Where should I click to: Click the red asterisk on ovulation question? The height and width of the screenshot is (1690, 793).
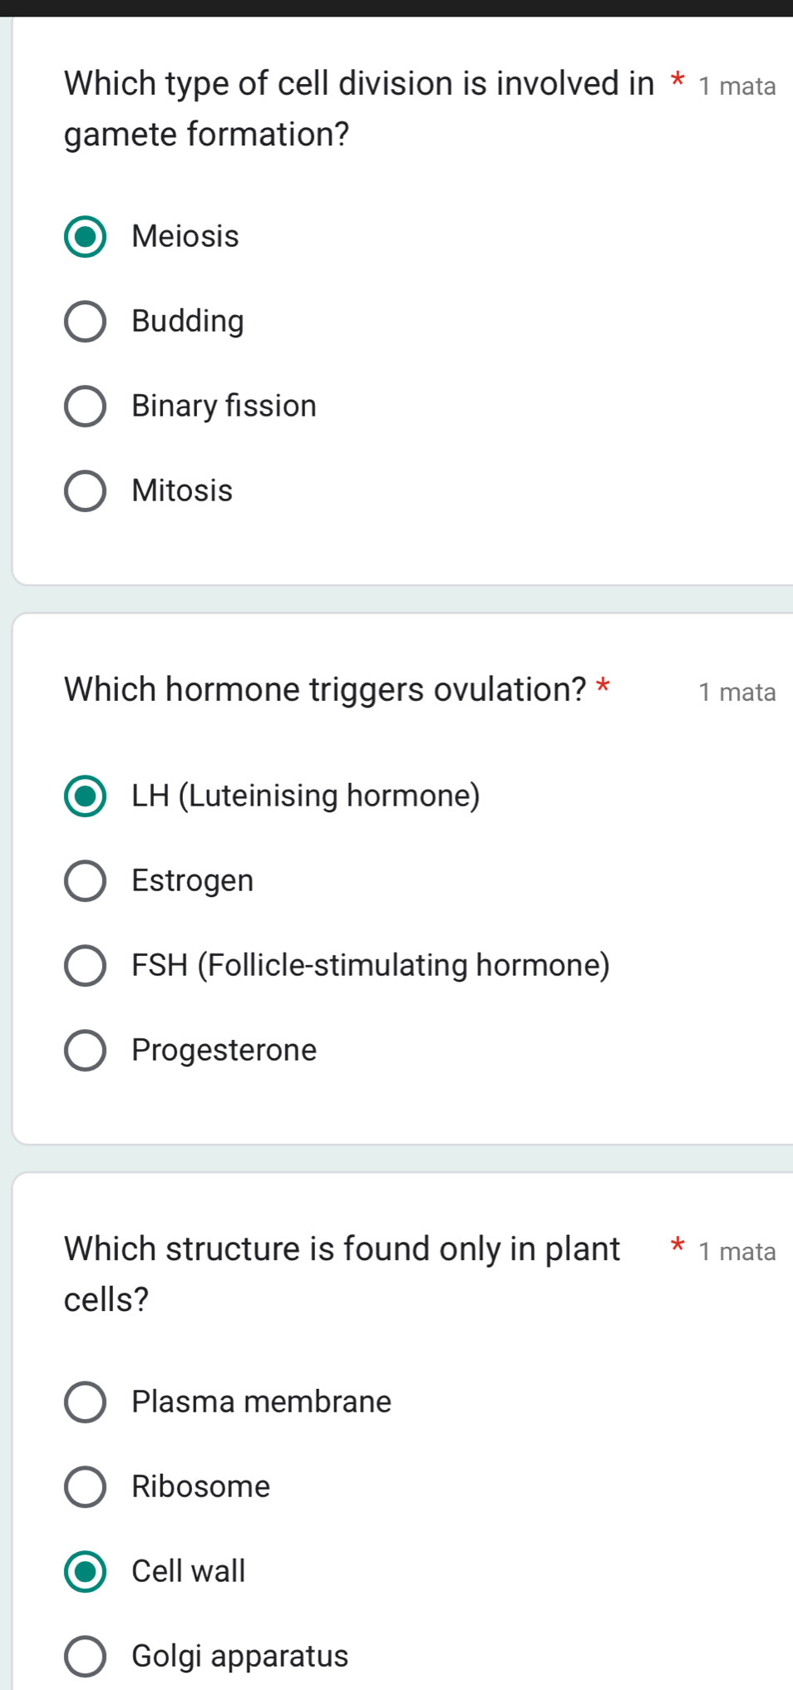tap(604, 685)
